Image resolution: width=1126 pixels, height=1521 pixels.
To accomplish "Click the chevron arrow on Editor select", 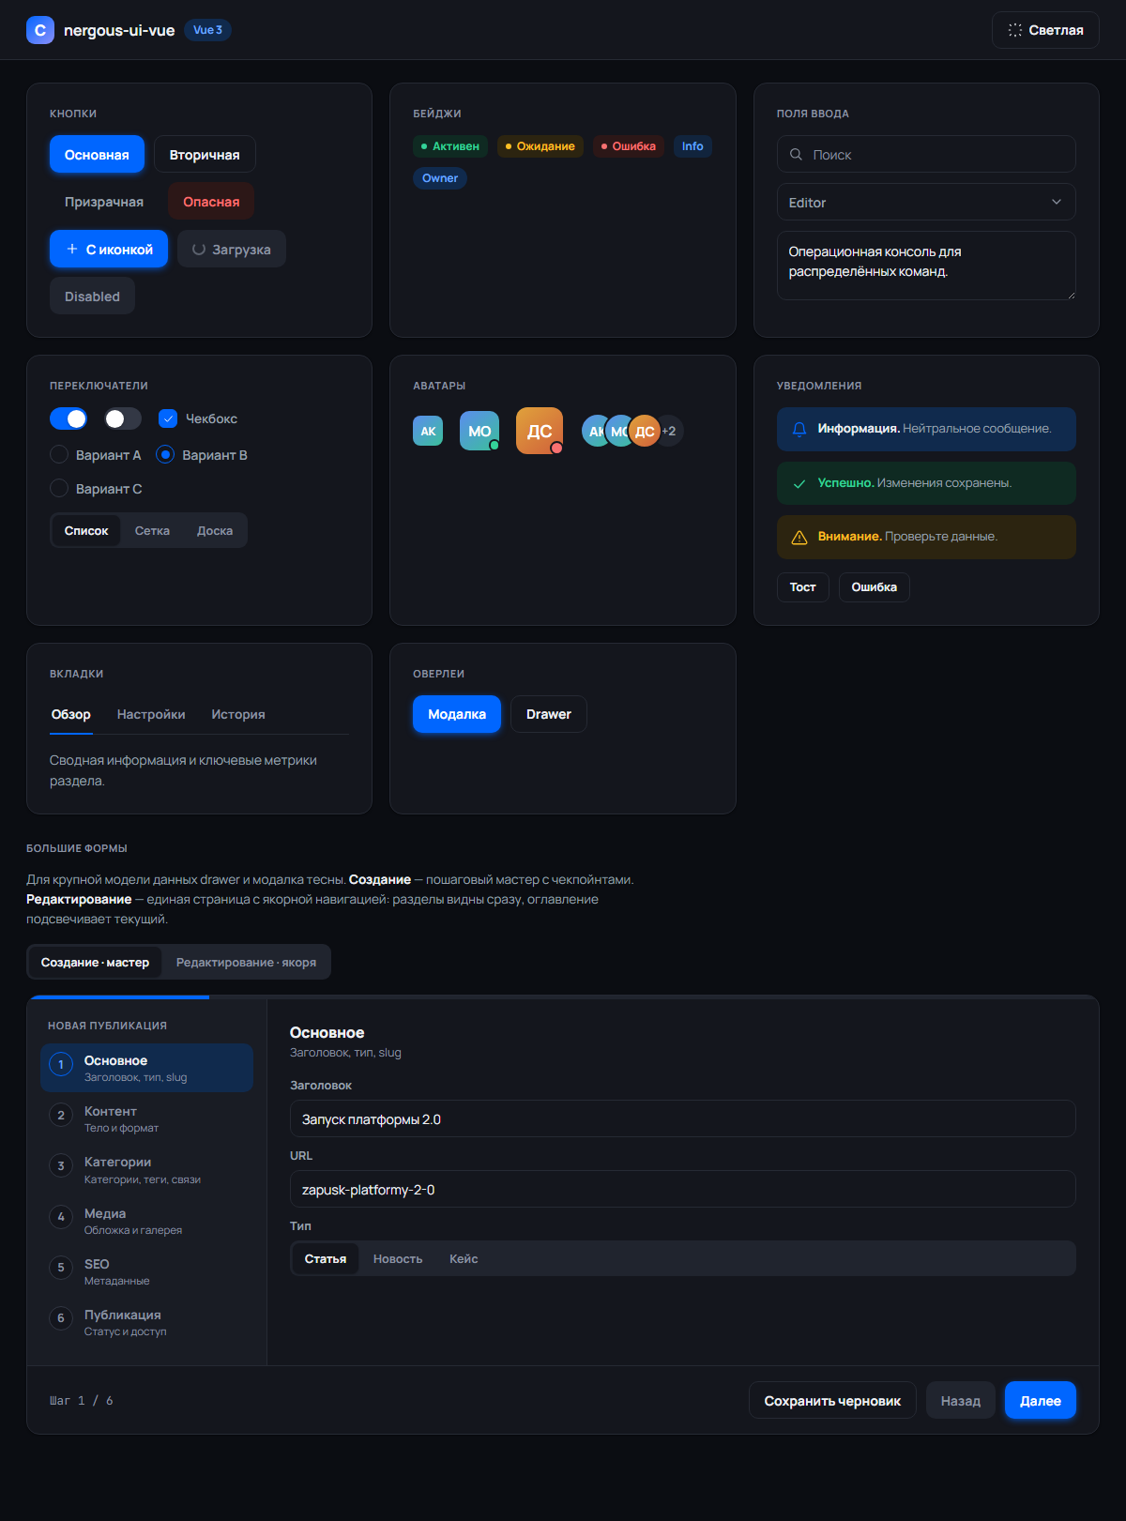I will tap(1057, 202).
